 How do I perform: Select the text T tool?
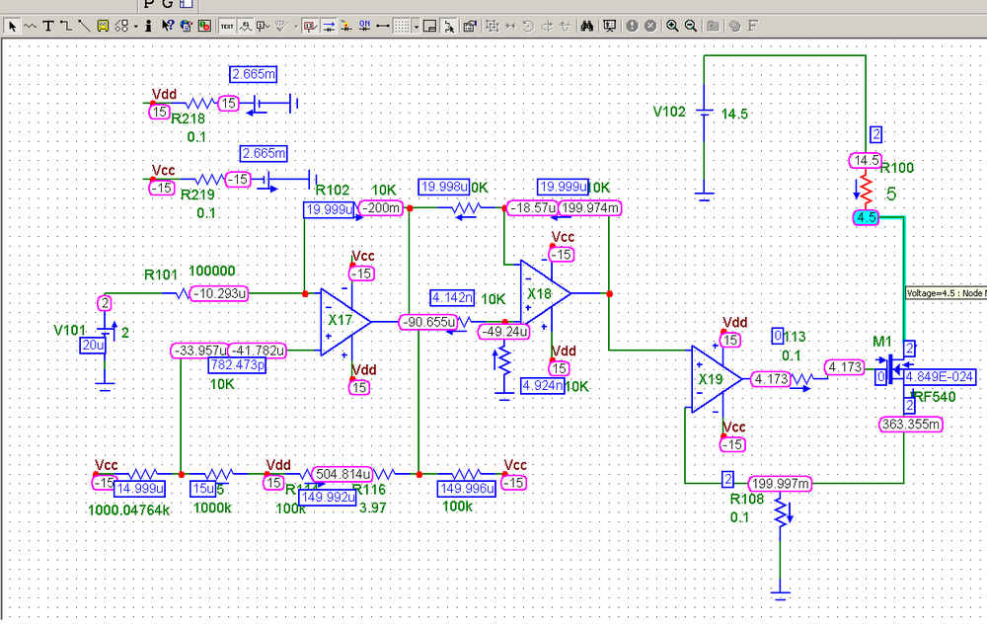coord(47,26)
